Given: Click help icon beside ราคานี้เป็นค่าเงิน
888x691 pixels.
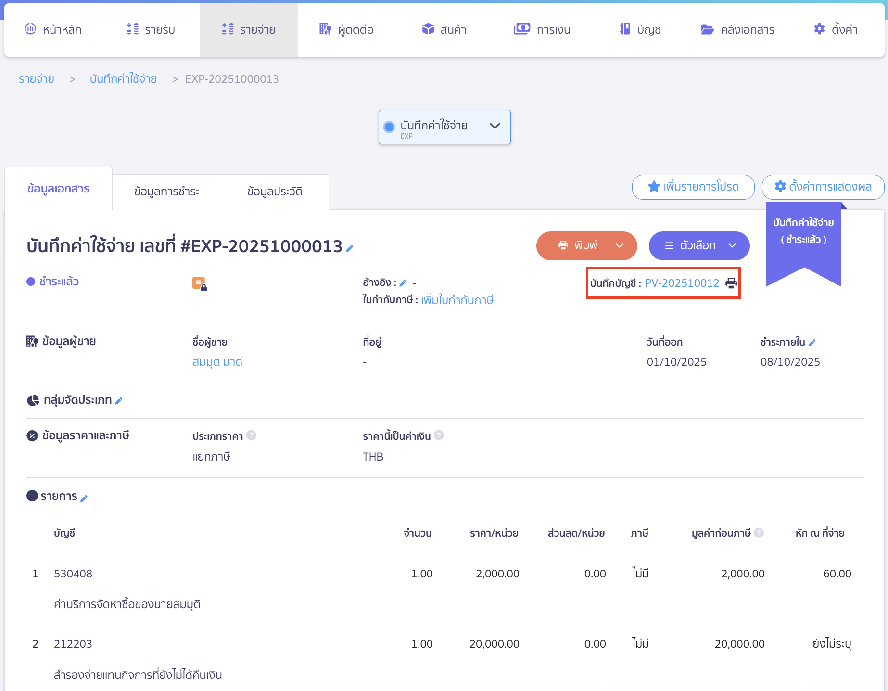Looking at the screenshot, I should pos(439,435).
